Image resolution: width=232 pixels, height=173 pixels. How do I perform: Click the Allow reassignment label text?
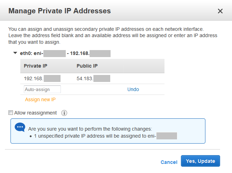pyautogui.click(x=35, y=113)
